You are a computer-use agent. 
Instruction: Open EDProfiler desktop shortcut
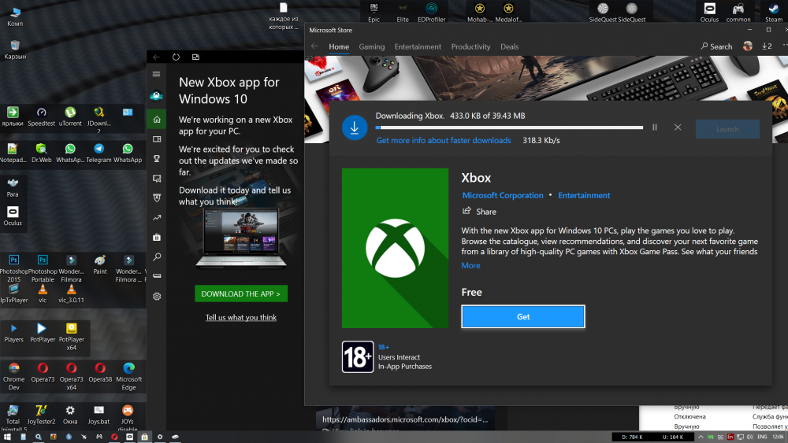431,12
